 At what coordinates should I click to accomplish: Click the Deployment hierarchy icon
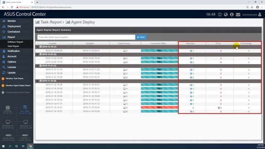tap(4, 26)
